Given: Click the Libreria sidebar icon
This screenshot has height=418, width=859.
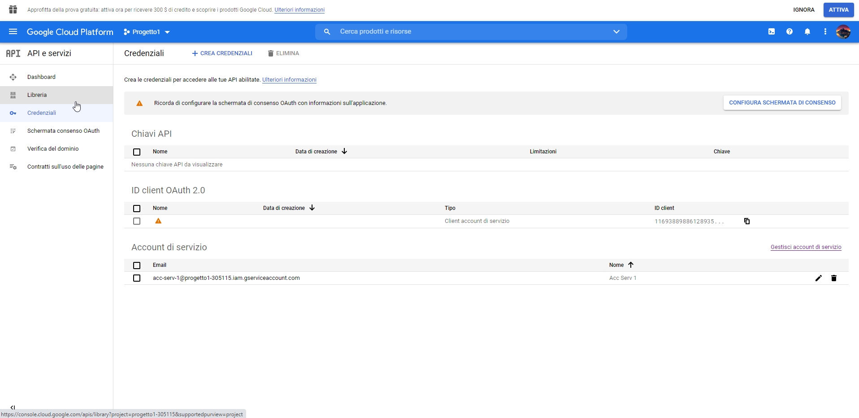Looking at the screenshot, I should click(x=13, y=95).
